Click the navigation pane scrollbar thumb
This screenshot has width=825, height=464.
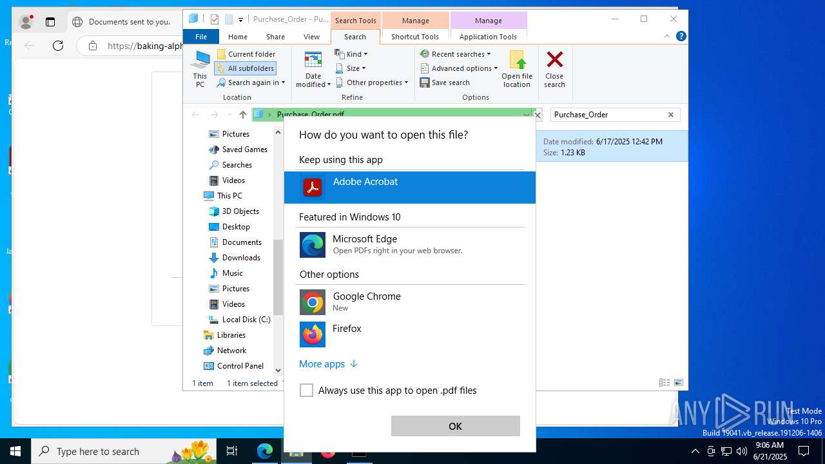pyautogui.click(x=278, y=277)
